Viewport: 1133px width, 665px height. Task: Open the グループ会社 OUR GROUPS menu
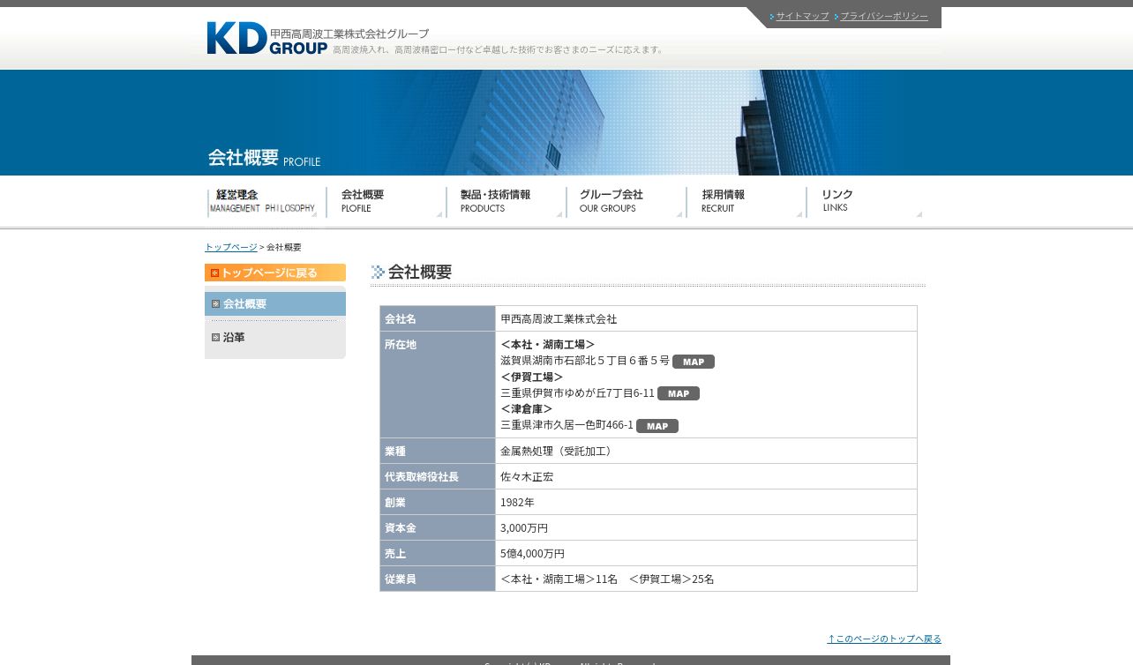coord(626,202)
